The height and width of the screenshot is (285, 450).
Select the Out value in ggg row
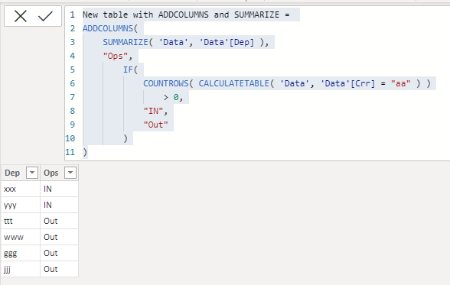pos(59,253)
